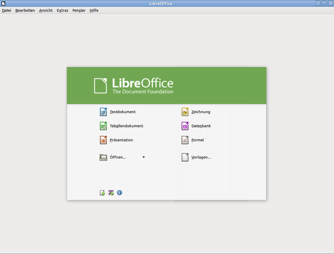Click the blue information icon

click(x=120, y=193)
